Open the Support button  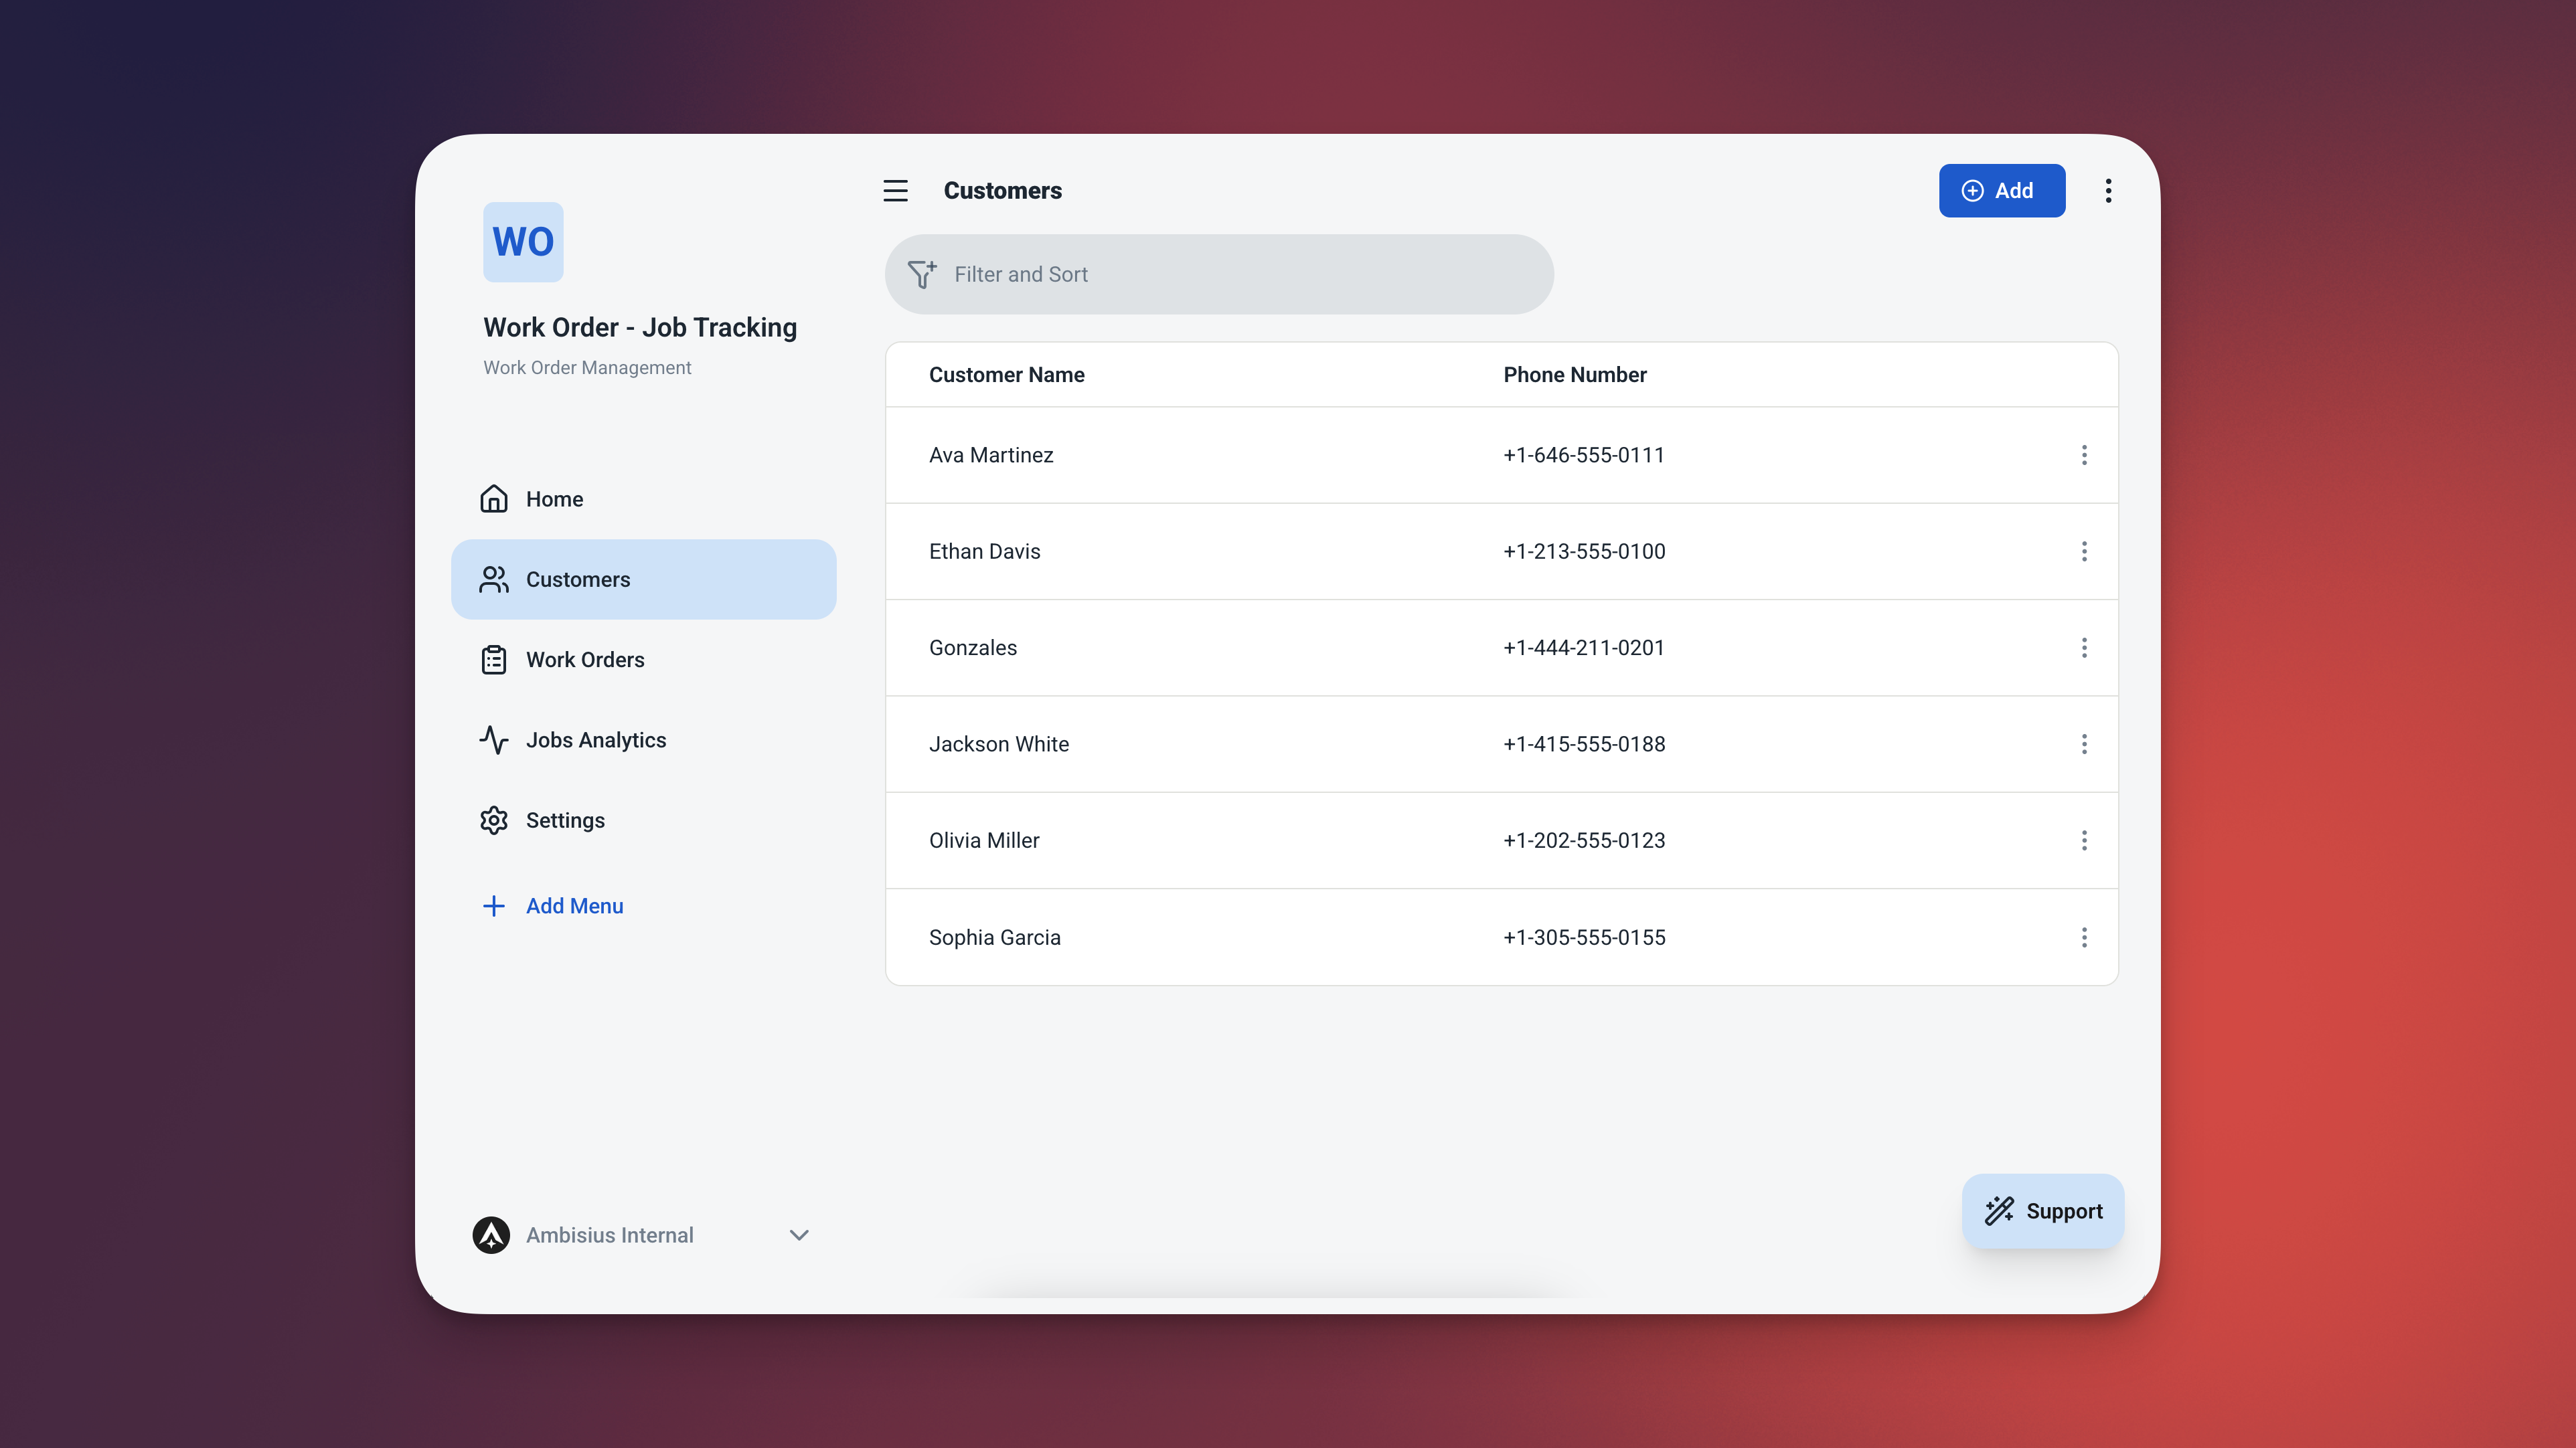2043,1211
